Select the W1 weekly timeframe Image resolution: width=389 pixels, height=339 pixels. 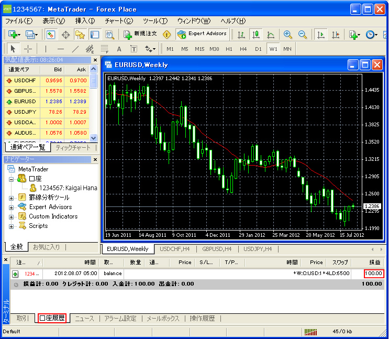273,49
